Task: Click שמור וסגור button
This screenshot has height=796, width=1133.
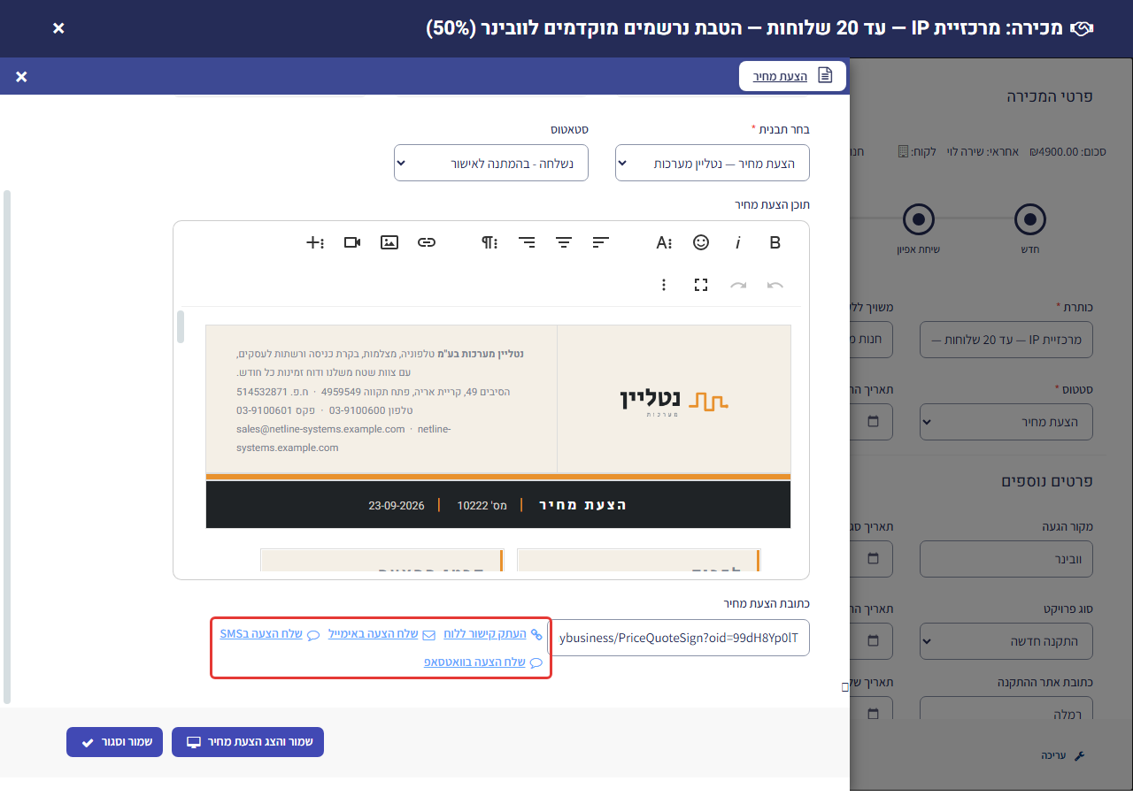Action: [x=115, y=742]
